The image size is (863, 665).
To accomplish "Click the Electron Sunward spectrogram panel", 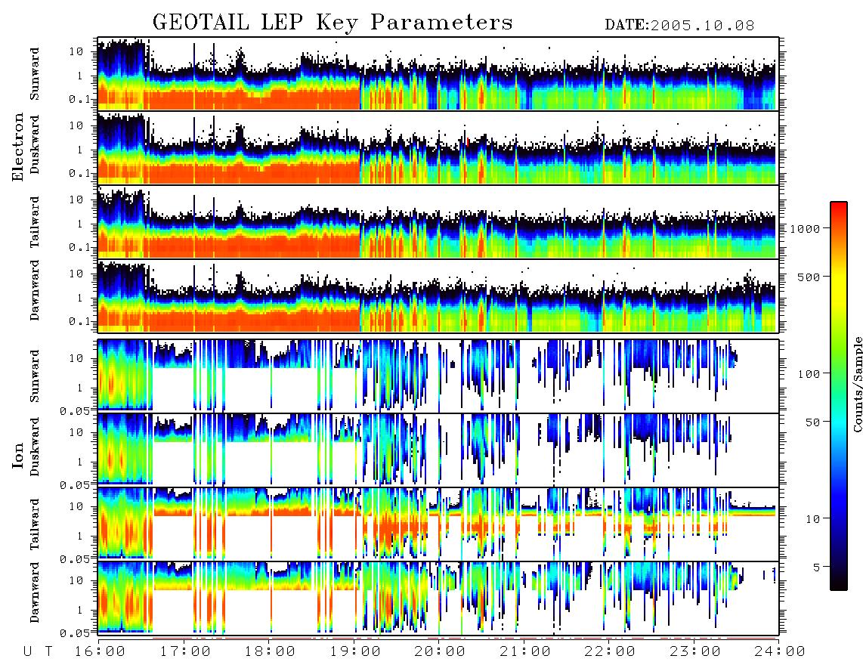I will [x=438, y=74].
